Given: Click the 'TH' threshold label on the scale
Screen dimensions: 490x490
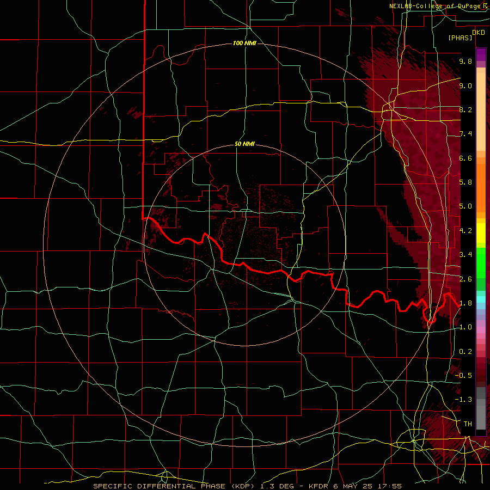Looking at the screenshot, I should (x=468, y=424).
